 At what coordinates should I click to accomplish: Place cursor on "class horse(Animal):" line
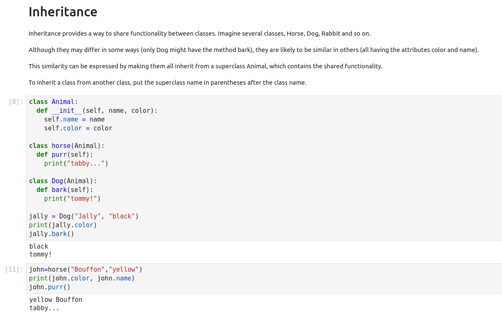(x=66, y=146)
